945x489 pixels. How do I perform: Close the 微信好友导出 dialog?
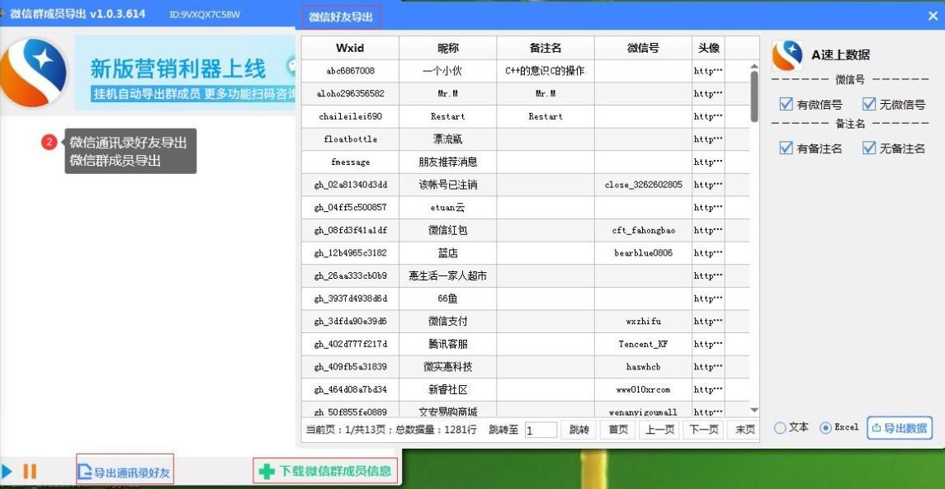coord(933,16)
